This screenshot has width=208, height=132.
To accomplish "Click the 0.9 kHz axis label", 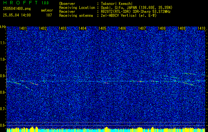I will coord(3,76).
